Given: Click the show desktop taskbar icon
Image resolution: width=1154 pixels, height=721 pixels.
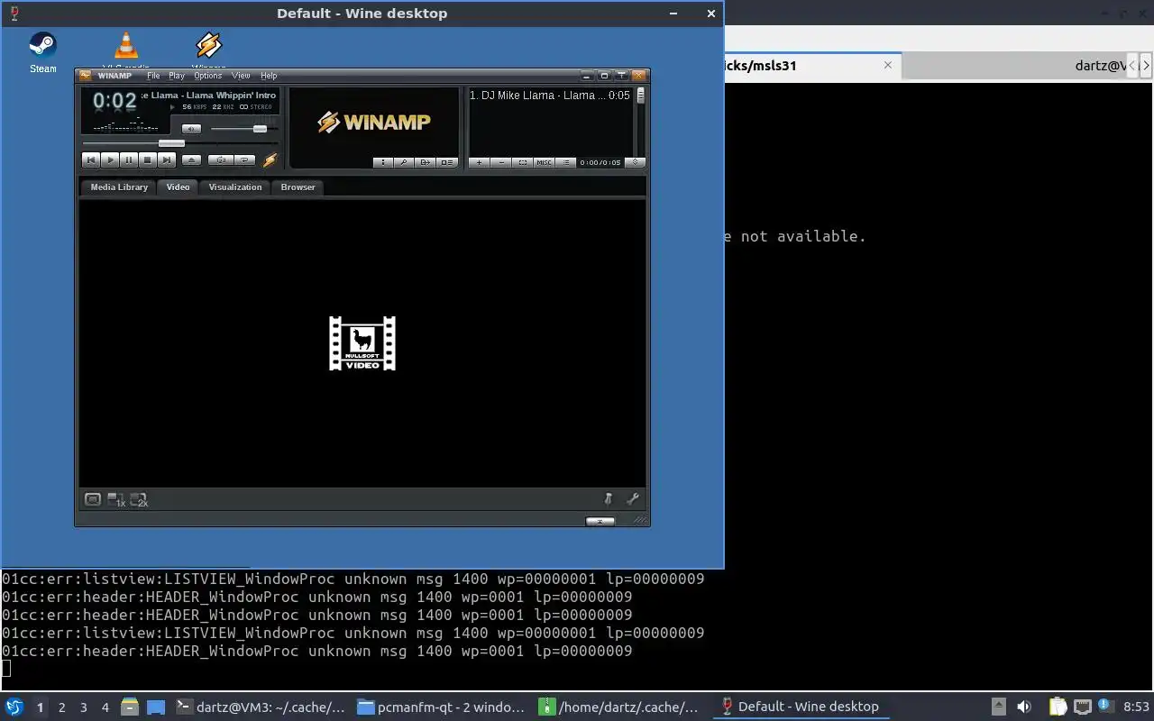Looking at the screenshot, I should pos(155,707).
